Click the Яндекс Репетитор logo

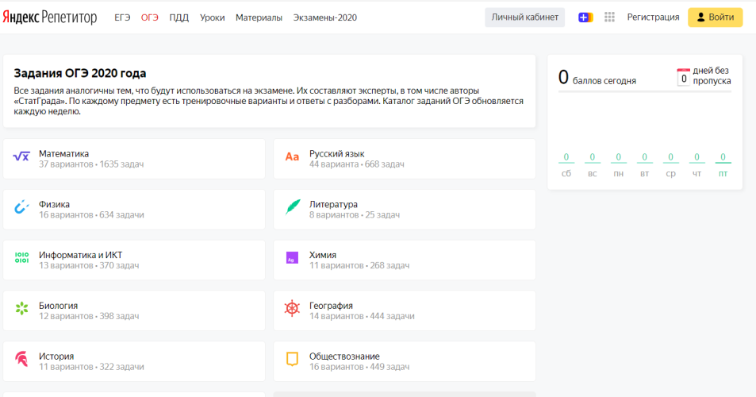point(50,17)
